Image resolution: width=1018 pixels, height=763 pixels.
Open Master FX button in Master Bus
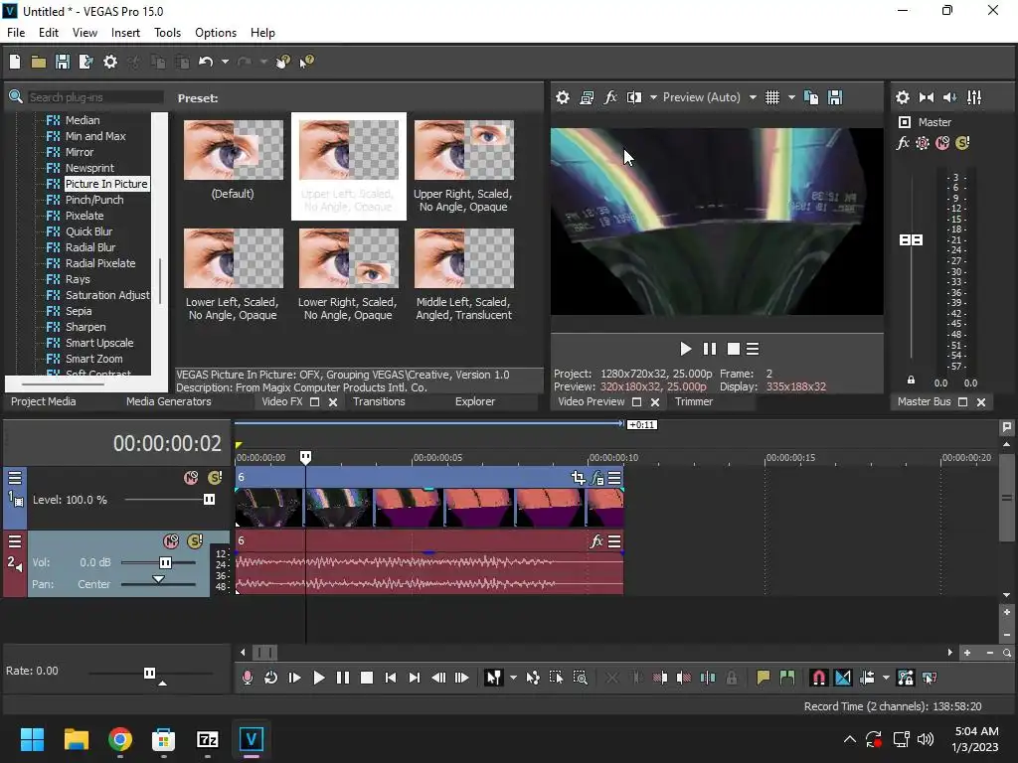(x=903, y=143)
